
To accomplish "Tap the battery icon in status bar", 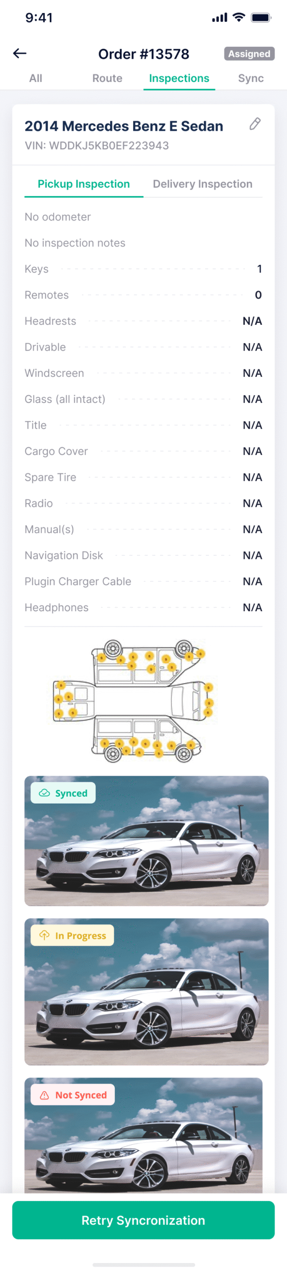I will tap(261, 17).
